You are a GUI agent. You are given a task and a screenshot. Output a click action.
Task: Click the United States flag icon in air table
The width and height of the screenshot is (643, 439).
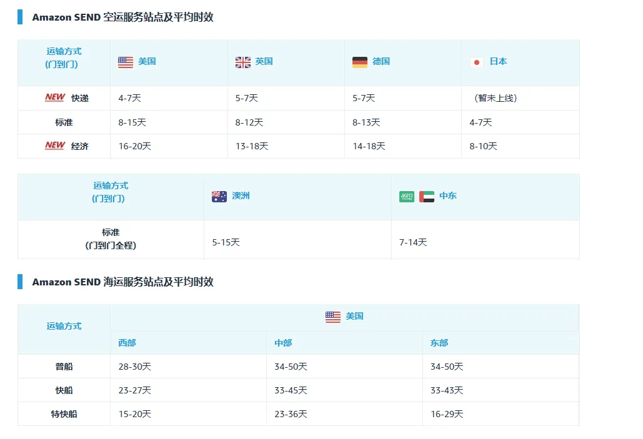pyautogui.click(x=126, y=62)
